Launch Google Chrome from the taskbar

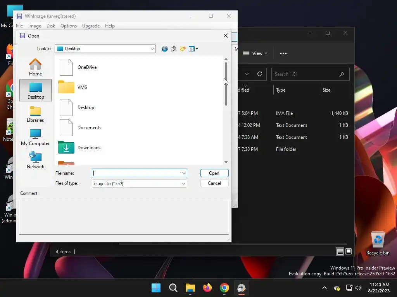click(224, 288)
